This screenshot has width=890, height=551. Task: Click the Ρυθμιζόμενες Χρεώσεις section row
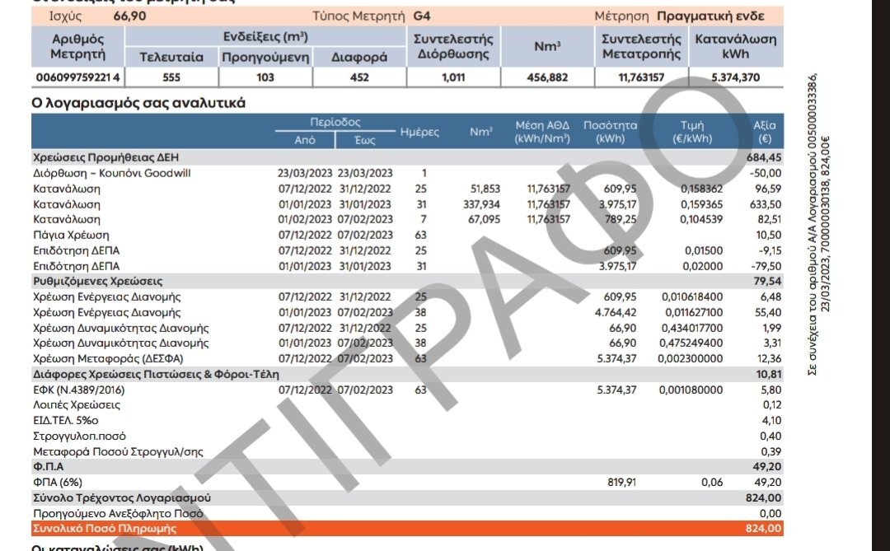pos(408,282)
